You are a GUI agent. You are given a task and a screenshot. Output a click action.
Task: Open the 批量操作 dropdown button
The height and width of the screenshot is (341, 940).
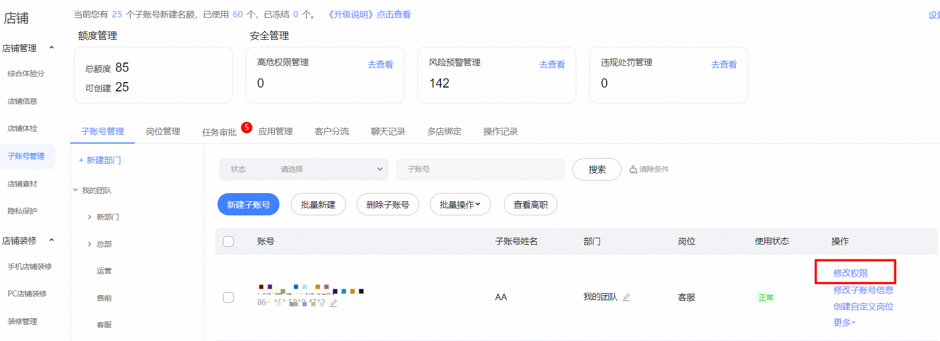coord(460,204)
